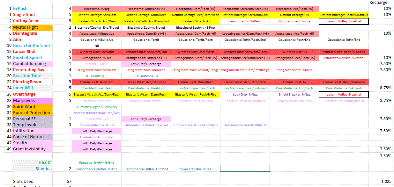Select the Shield Breaker: %Neg cell
This screenshot has width=394, height=187.
click(x=294, y=95)
